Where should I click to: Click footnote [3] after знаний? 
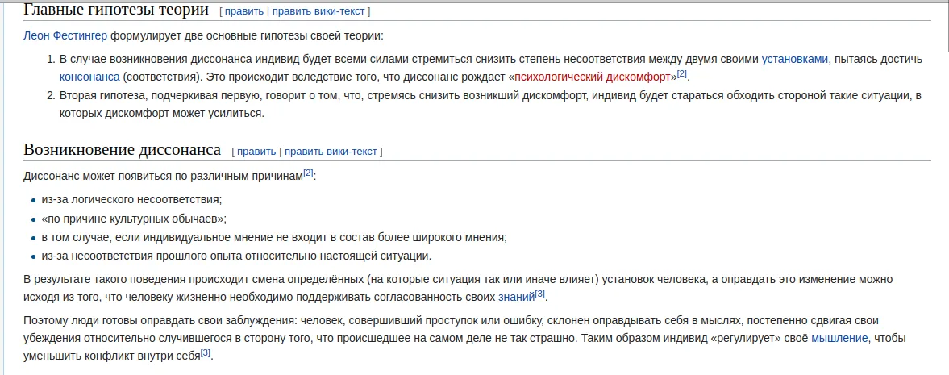(540, 294)
